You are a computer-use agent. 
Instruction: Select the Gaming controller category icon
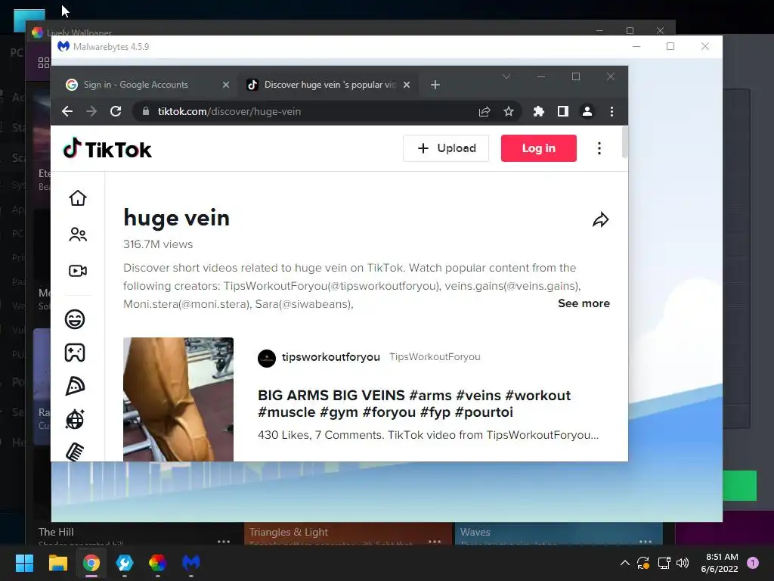[75, 353]
